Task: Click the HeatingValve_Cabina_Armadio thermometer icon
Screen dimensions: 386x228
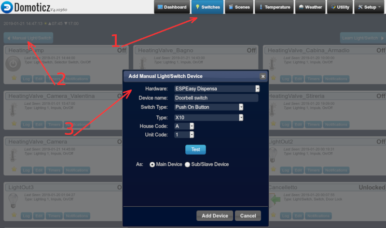Action: 272,64
